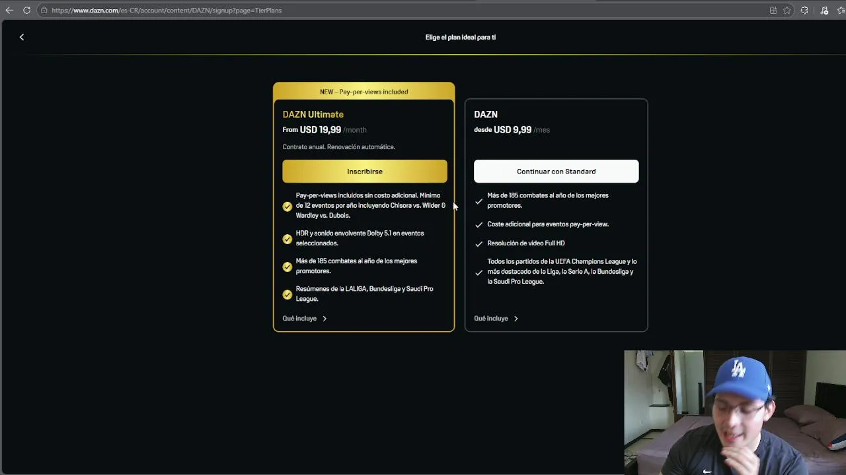Viewport: 846px width, 475px height.
Task: Open browser extensions icon
Action: (804, 11)
